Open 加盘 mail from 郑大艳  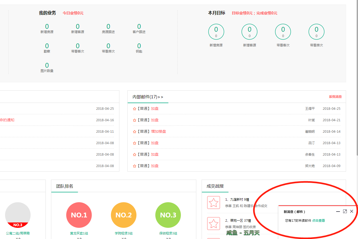pos(155,166)
